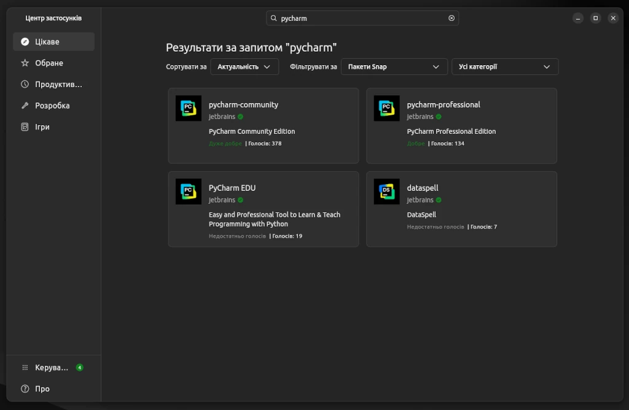Click 'Easy and Professional Tool' description text

click(x=275, y=219)
